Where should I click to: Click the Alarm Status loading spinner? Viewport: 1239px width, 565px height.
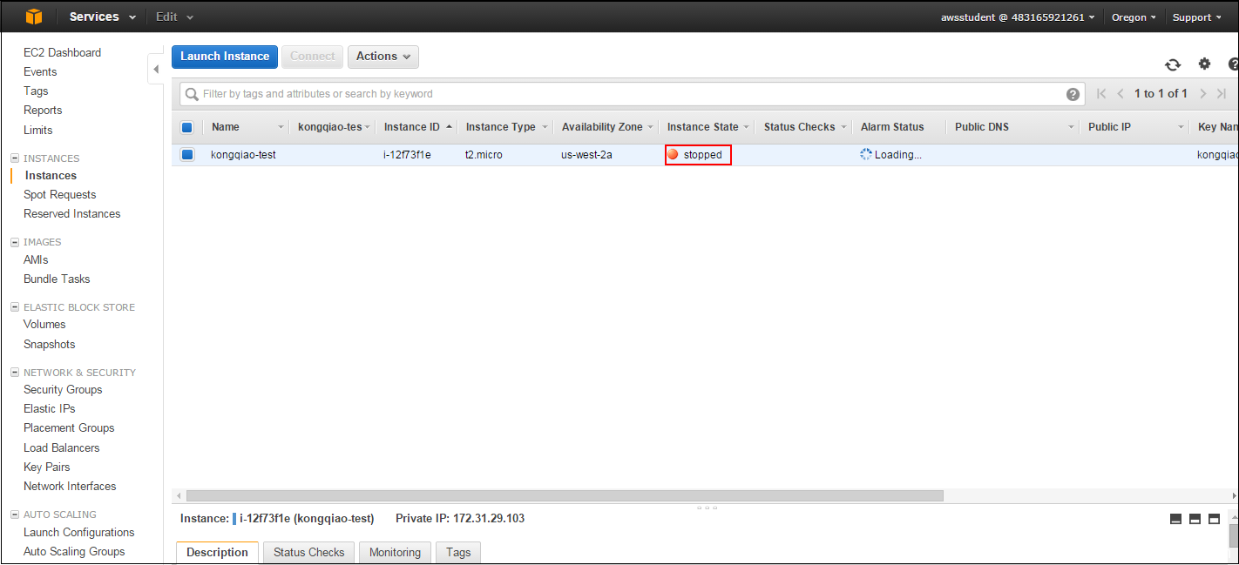pos(866,154)
